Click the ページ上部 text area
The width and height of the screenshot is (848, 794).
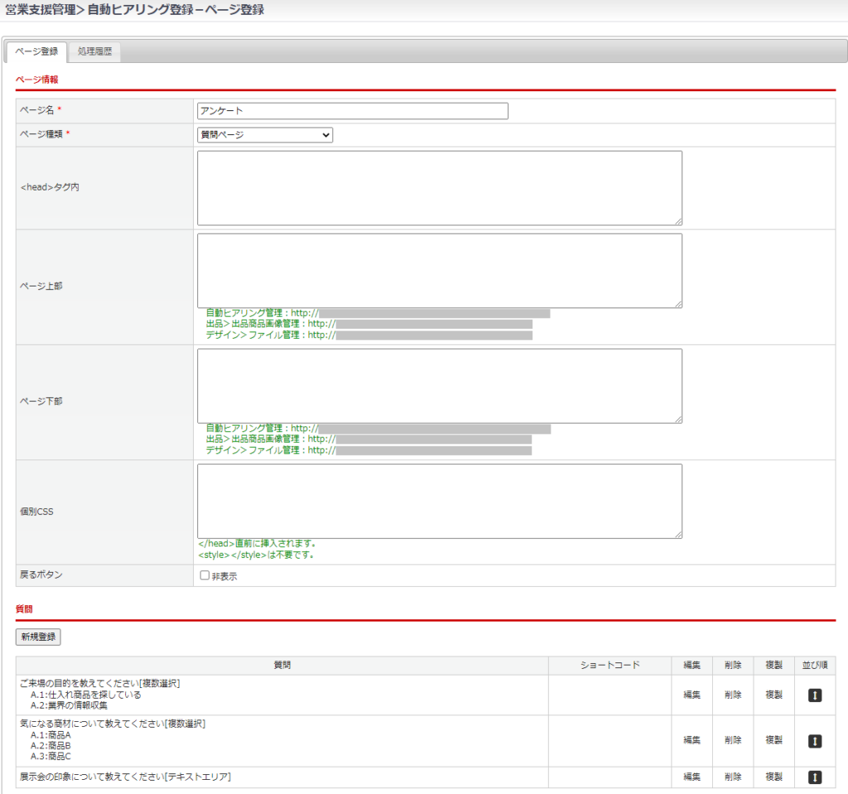point(439,271)
